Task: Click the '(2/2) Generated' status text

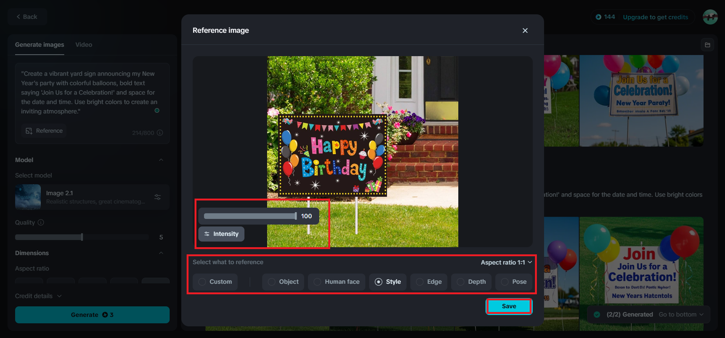Action: point(629,315)
